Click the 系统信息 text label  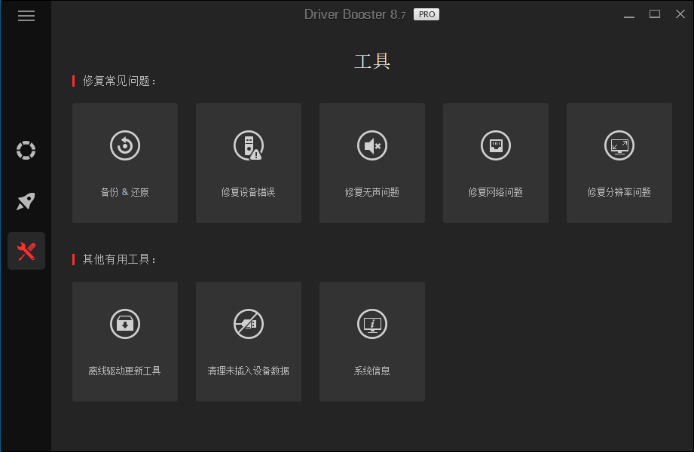pos(371,370)
